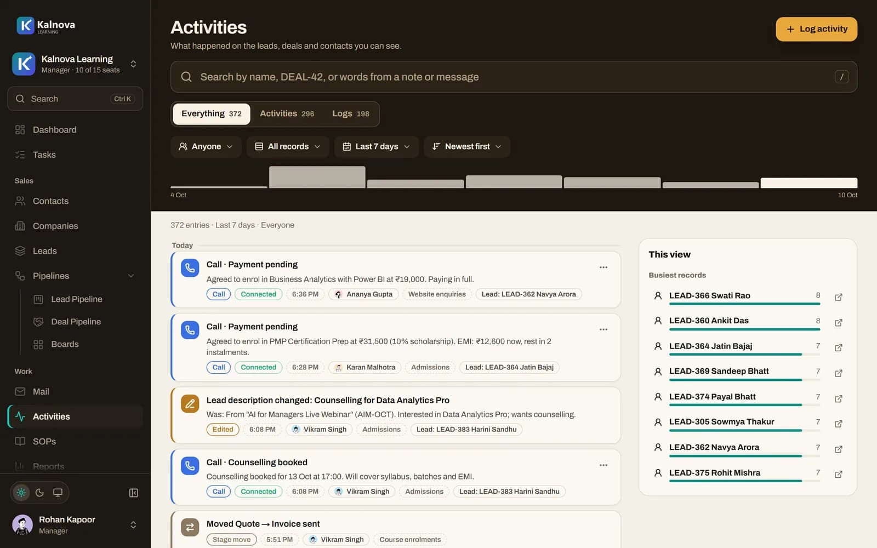Click Website enquiries chip

point(437,294)
